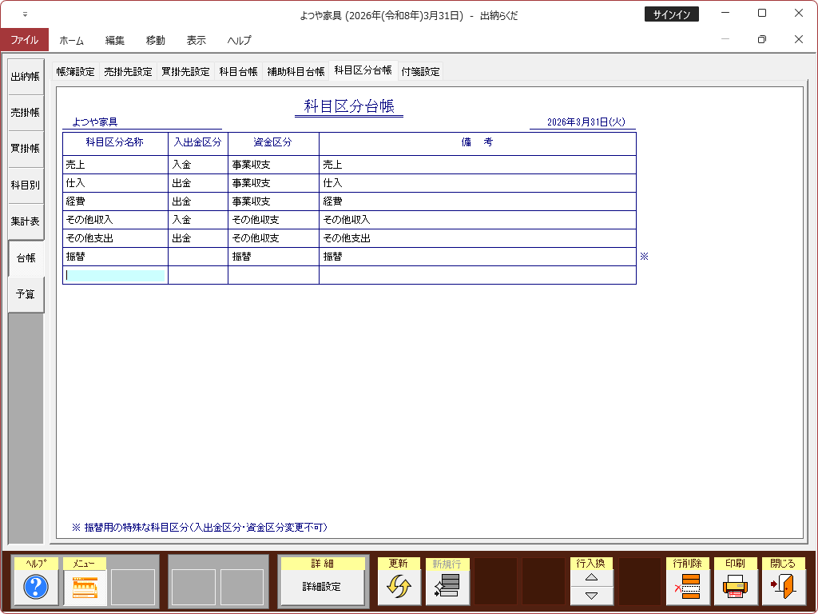The image size is (818, 614).
Task: Click the Delete Row icon
Action: pyautogui.click(x=687, y=588)
